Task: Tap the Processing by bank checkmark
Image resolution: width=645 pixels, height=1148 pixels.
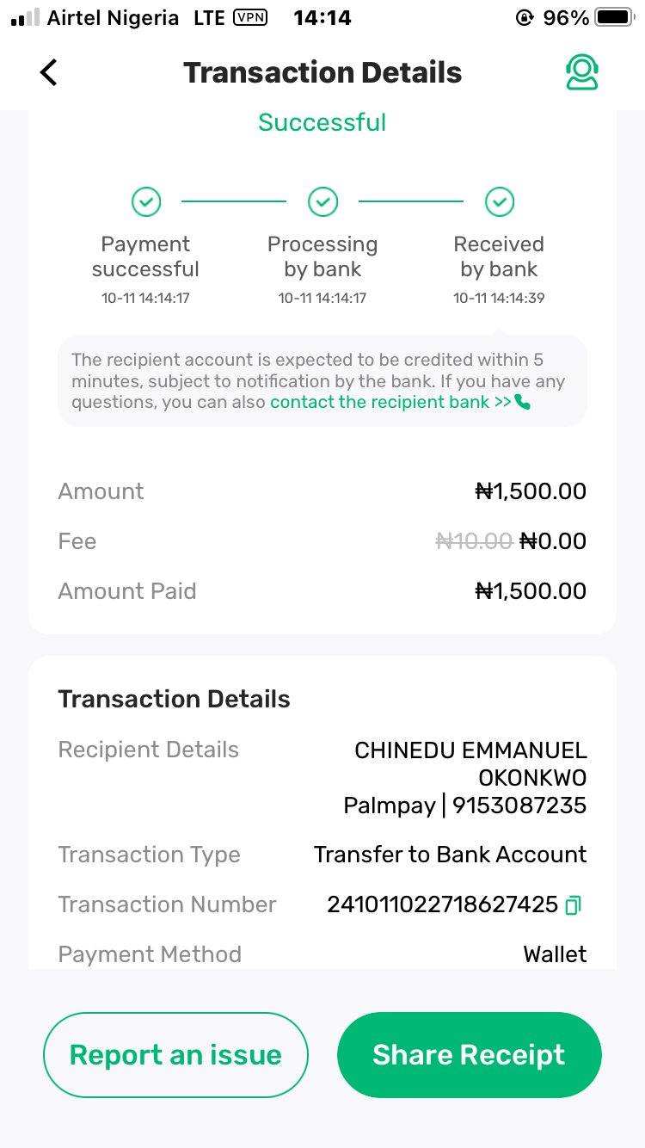Action: (x=322, y=202)
